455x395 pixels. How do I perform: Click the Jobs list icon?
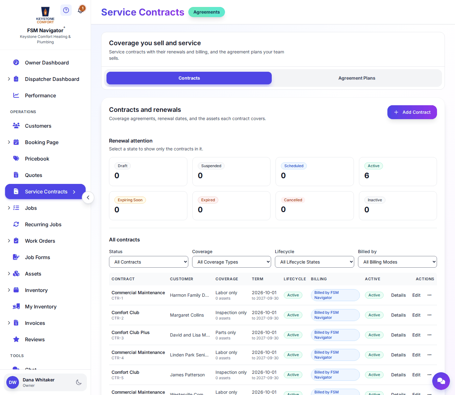tap(16, 208)
